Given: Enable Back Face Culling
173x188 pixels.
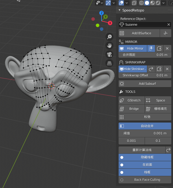Looking at the screenshot, I should tap(145, 180).
